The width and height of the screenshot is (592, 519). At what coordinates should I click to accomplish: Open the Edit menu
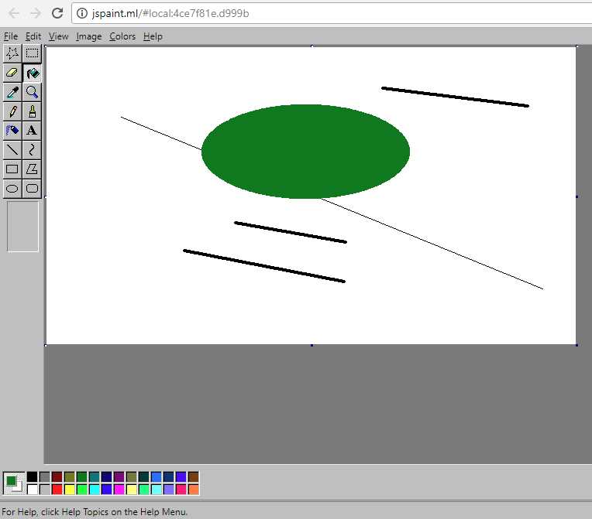[33, 36]
